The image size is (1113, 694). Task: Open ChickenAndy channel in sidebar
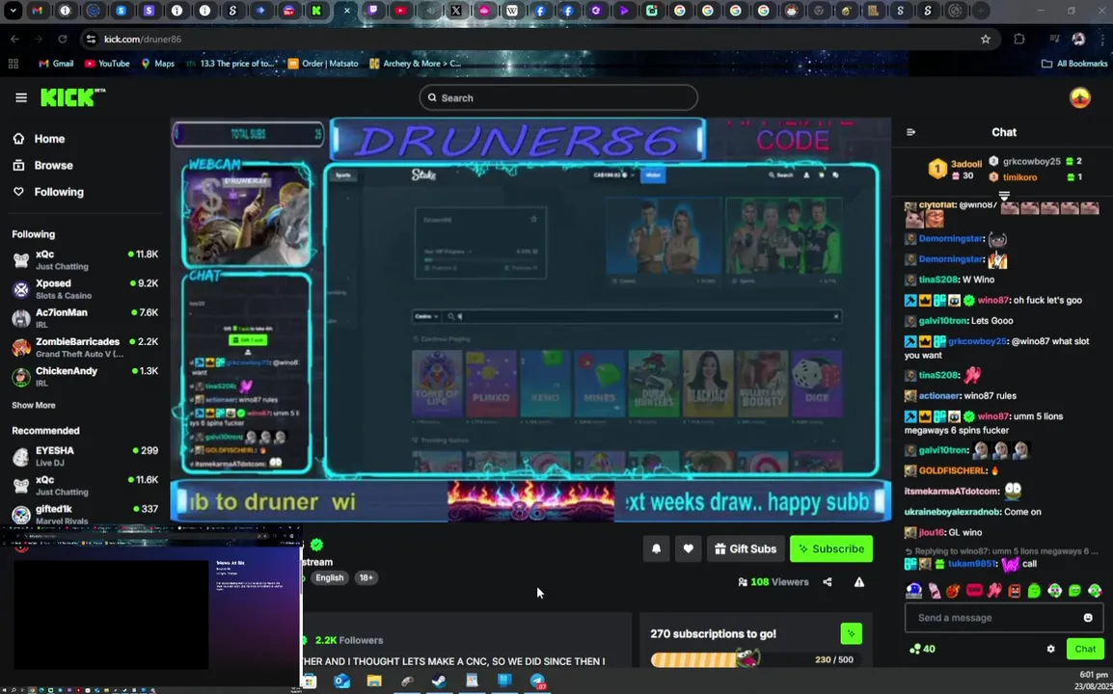(85, 376)
